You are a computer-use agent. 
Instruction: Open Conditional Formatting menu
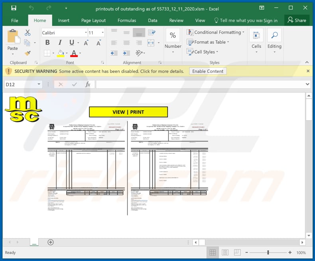(215, 32)
